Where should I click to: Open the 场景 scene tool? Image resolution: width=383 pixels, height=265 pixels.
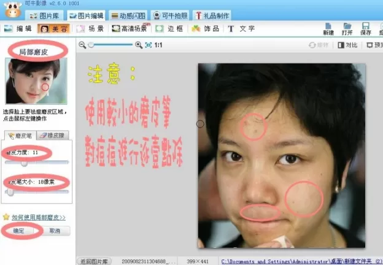pyautogui.click(x=90, y=29)
